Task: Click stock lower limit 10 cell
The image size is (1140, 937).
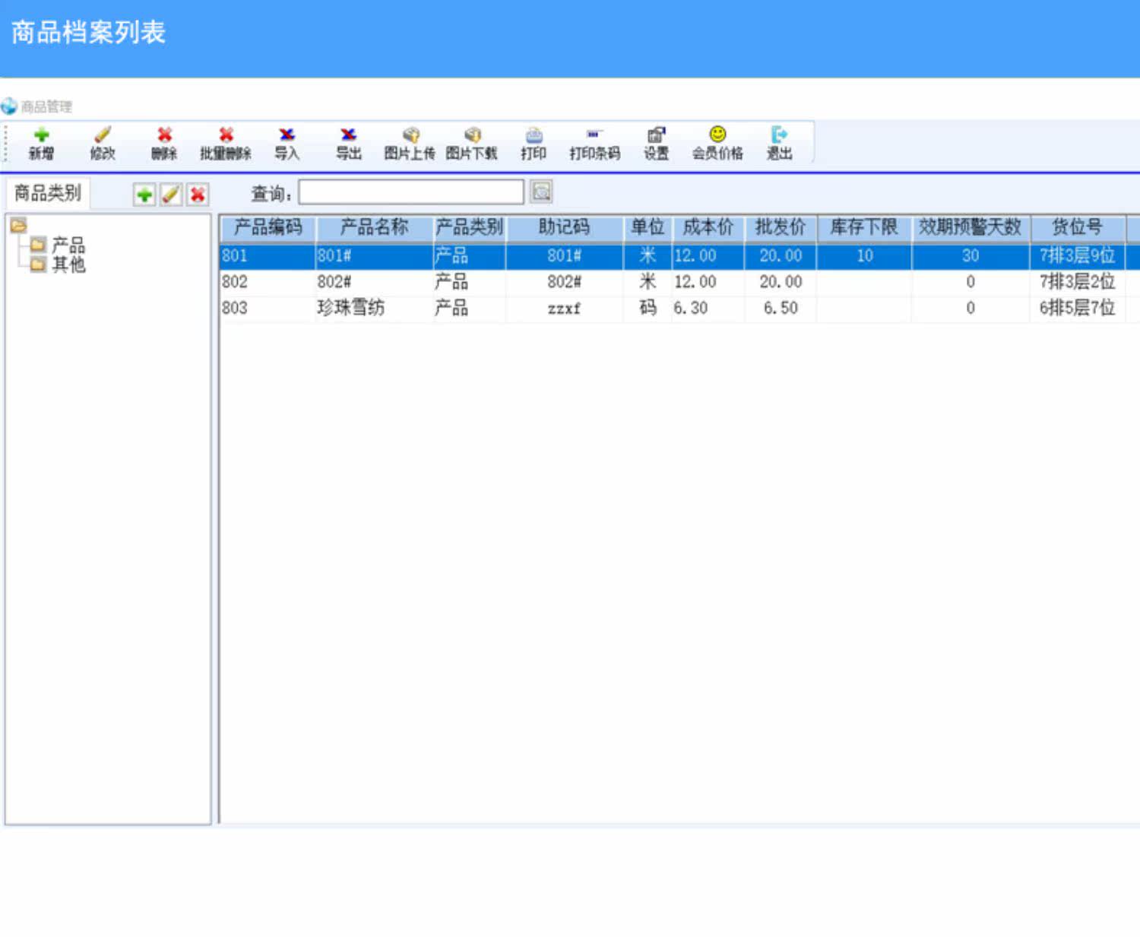Action: click(x=865, y=256)
